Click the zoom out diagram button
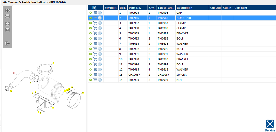Viewport: 276px width, 132px height. pyautogui.click(x=7, y=17)
